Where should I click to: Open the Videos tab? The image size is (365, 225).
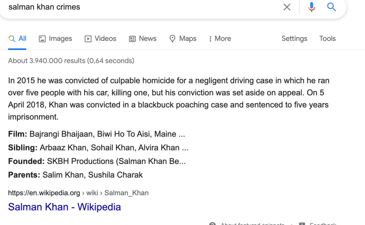click(x=100, y=39)
